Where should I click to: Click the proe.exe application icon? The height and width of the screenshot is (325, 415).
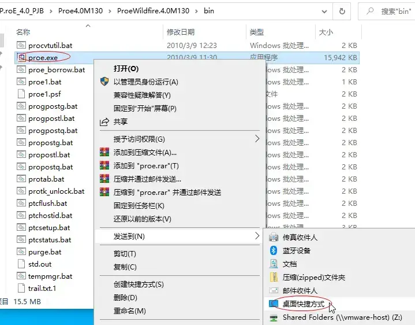pos(21,57)
